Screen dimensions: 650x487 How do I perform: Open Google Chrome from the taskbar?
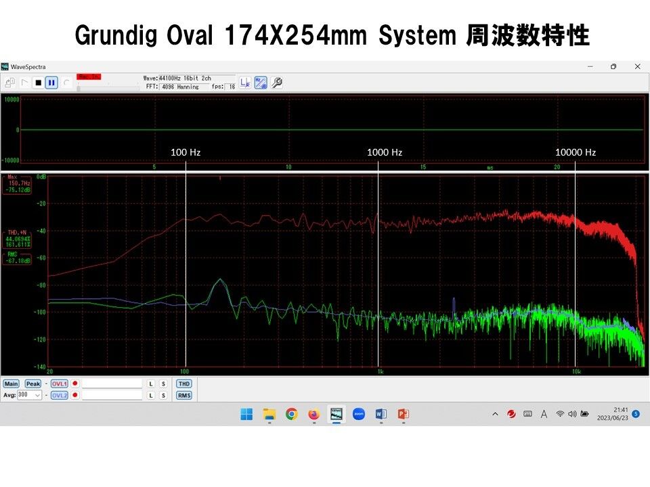(x=292, y=414)
